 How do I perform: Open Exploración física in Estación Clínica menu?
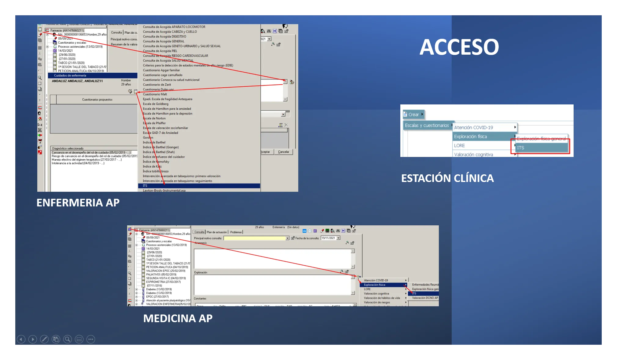(485, 136)
